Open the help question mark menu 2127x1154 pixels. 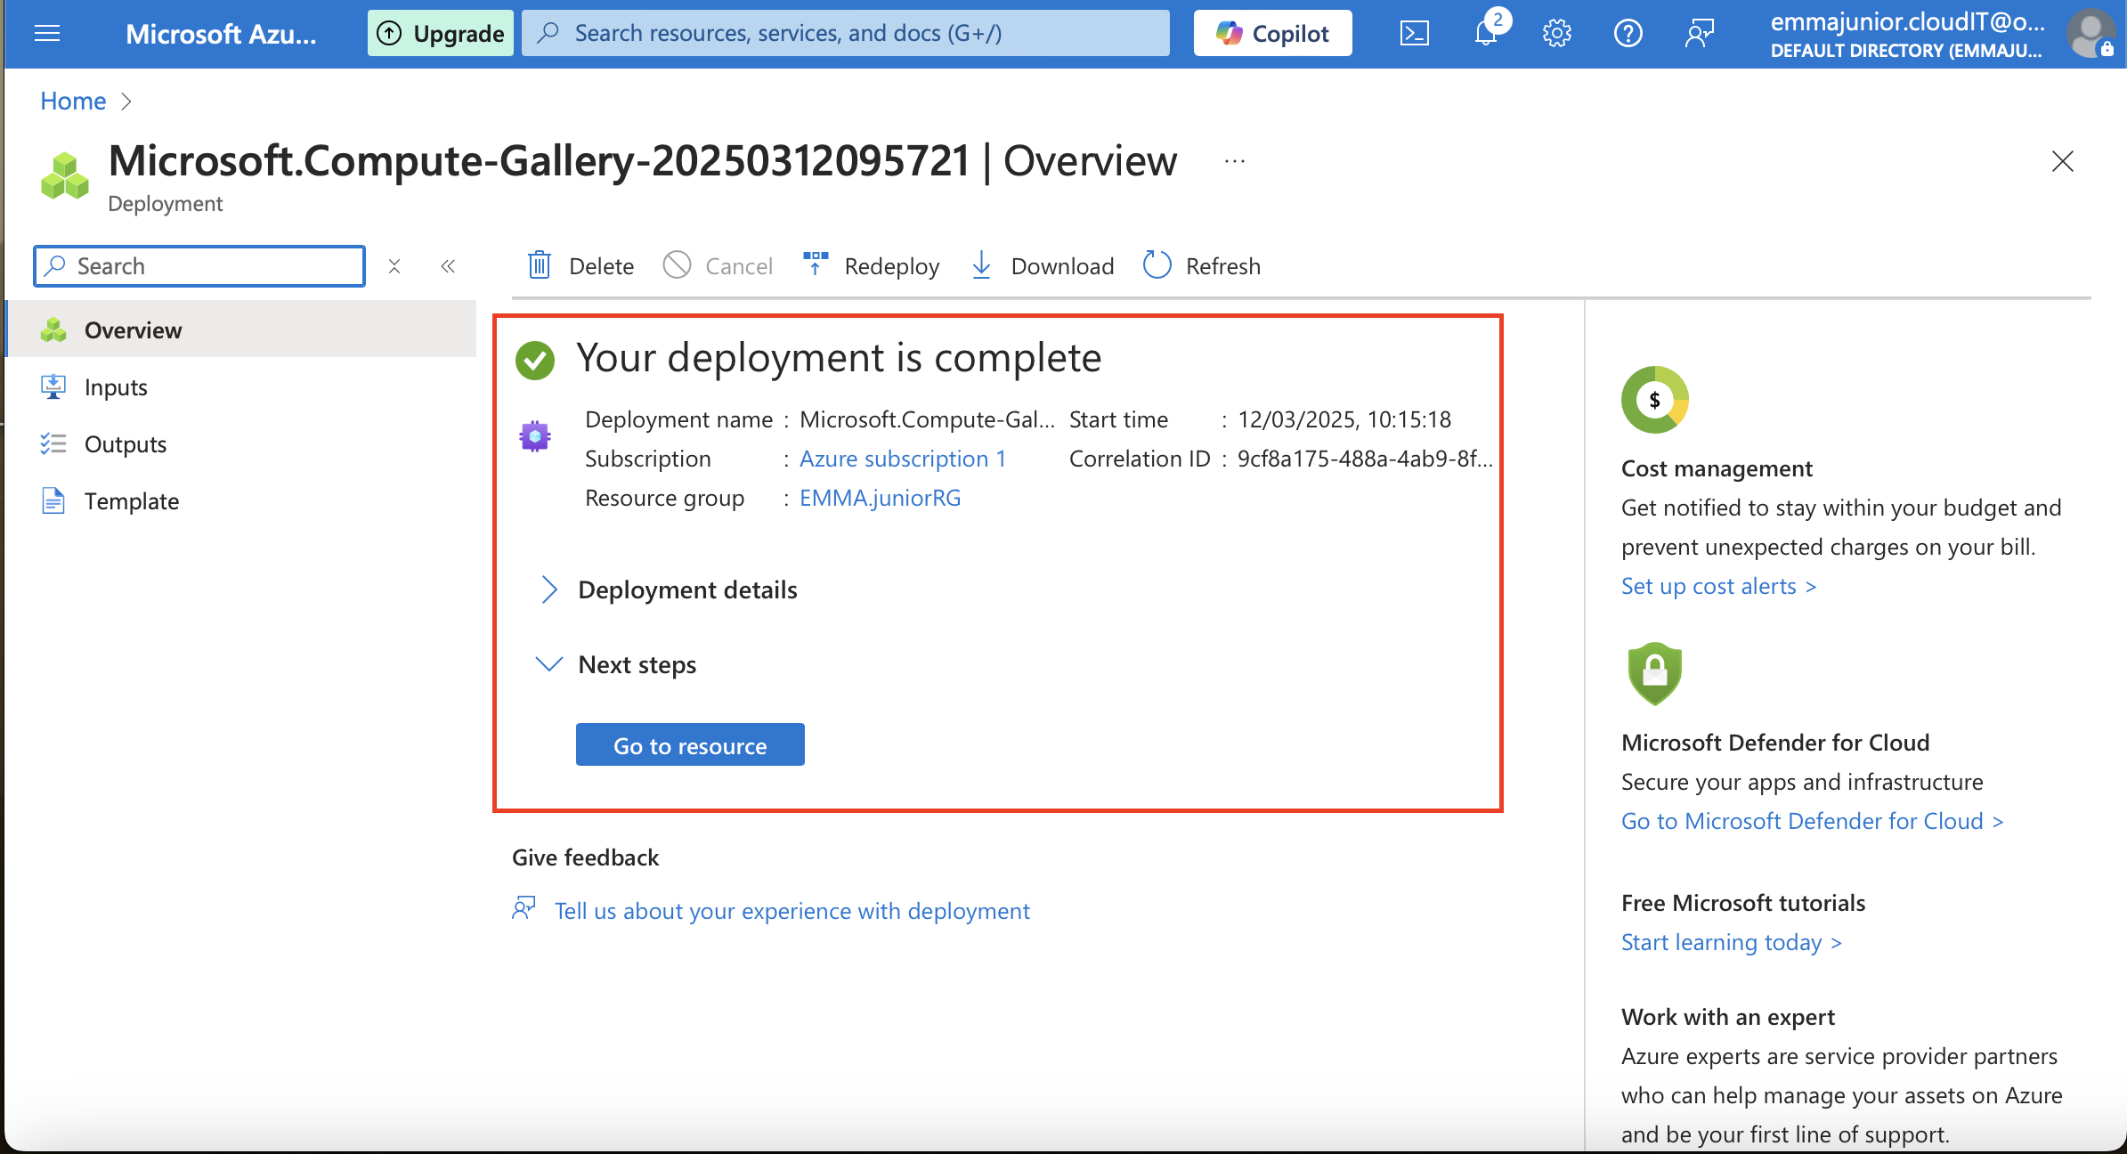pos(1628,34)
